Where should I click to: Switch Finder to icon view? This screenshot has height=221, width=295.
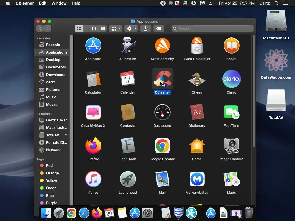pyautogui.click(x=79, y=28)
